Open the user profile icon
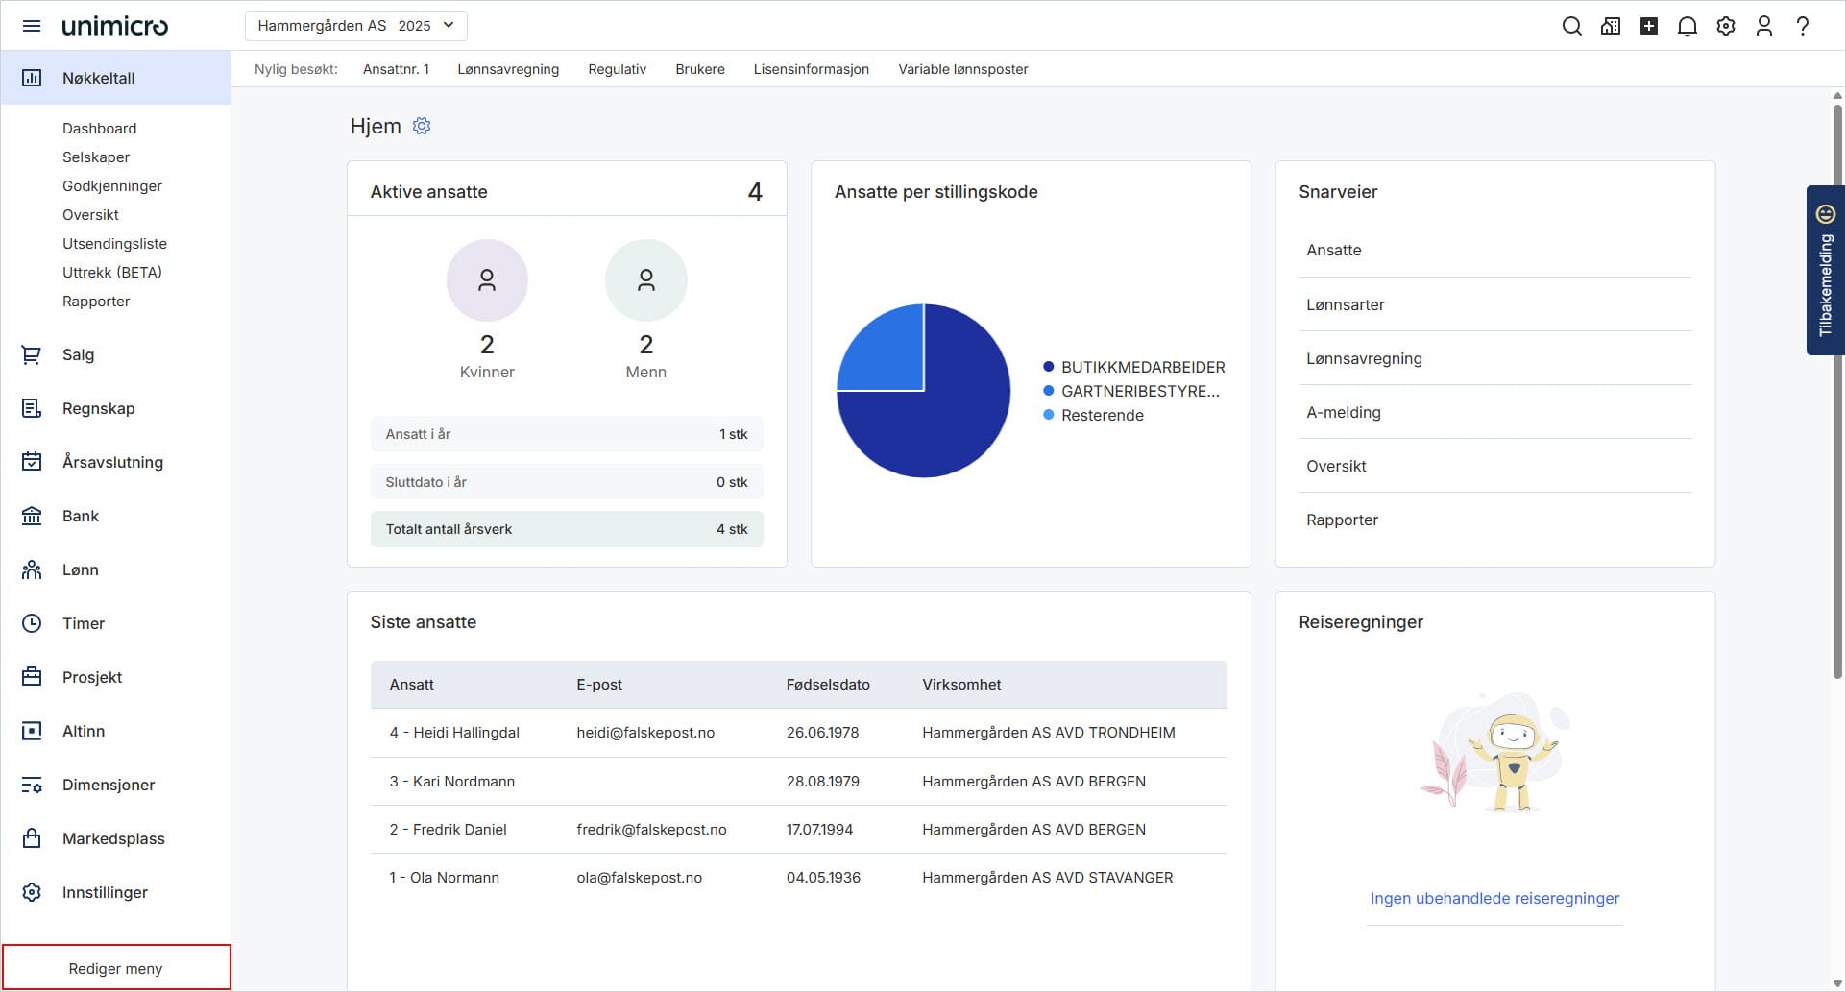Image resolution: width=1846 pixels, height=992 pixels. click(x=1764, y=26)
